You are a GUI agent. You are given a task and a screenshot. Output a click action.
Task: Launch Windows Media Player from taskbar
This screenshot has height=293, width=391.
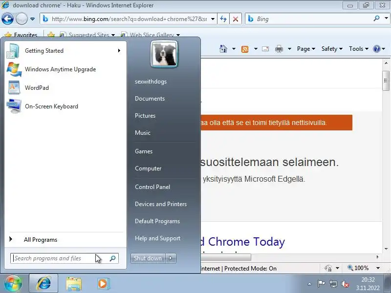coord(103,284)
